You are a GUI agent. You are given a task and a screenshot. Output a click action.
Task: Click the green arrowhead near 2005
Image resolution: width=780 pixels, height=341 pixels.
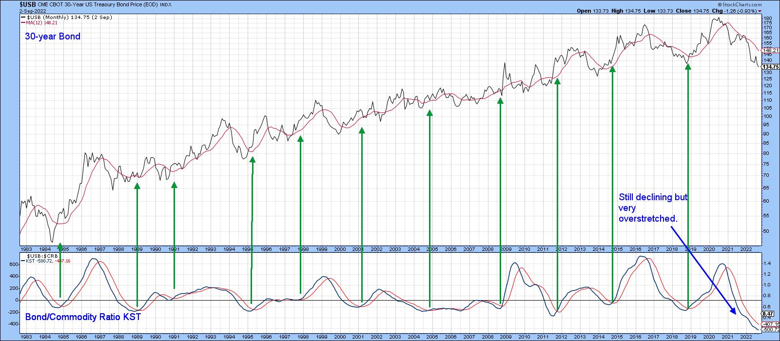[429, 113]
